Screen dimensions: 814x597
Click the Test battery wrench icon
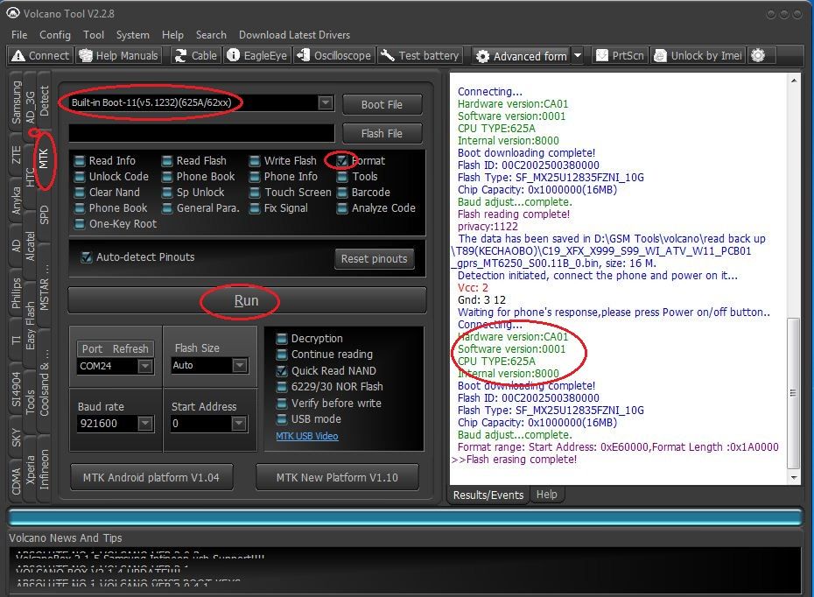point(388,55)
